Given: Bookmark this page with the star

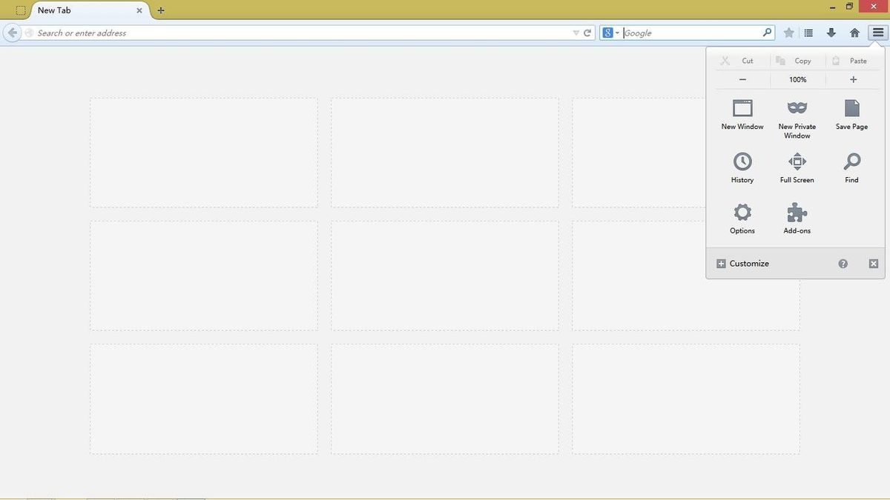Looking at the screenshot, I should [x=788, y=33].
